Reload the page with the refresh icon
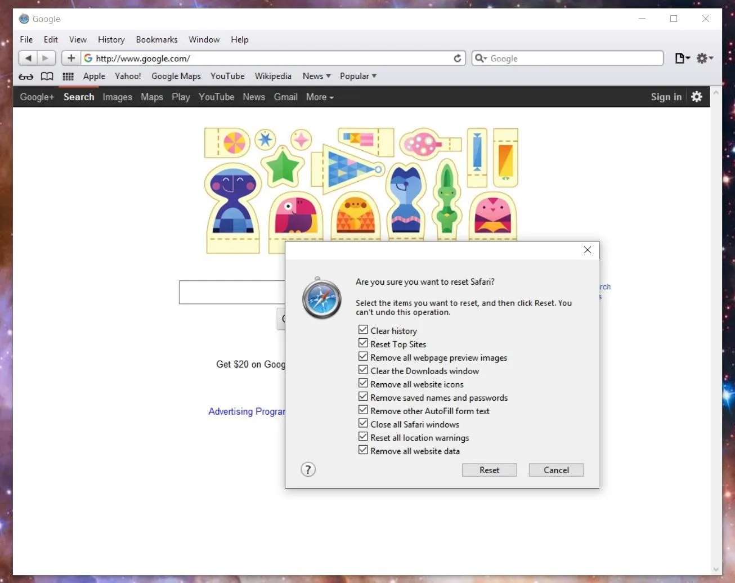The image size is (735, 583). (458, 58)
